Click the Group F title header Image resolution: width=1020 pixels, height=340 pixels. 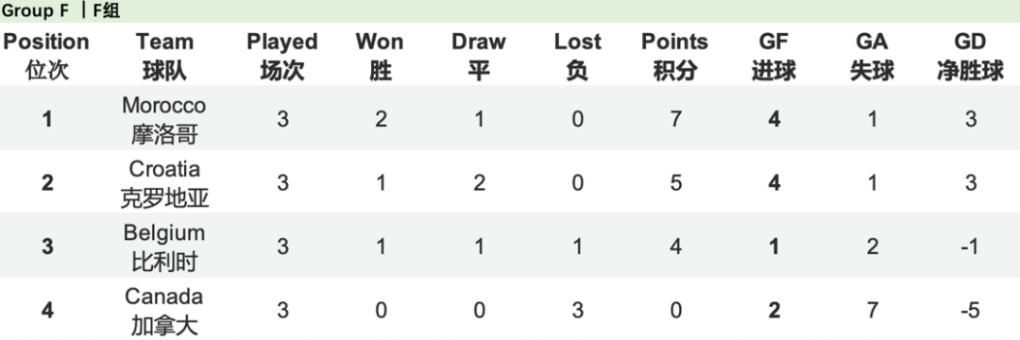click(60, 11)
